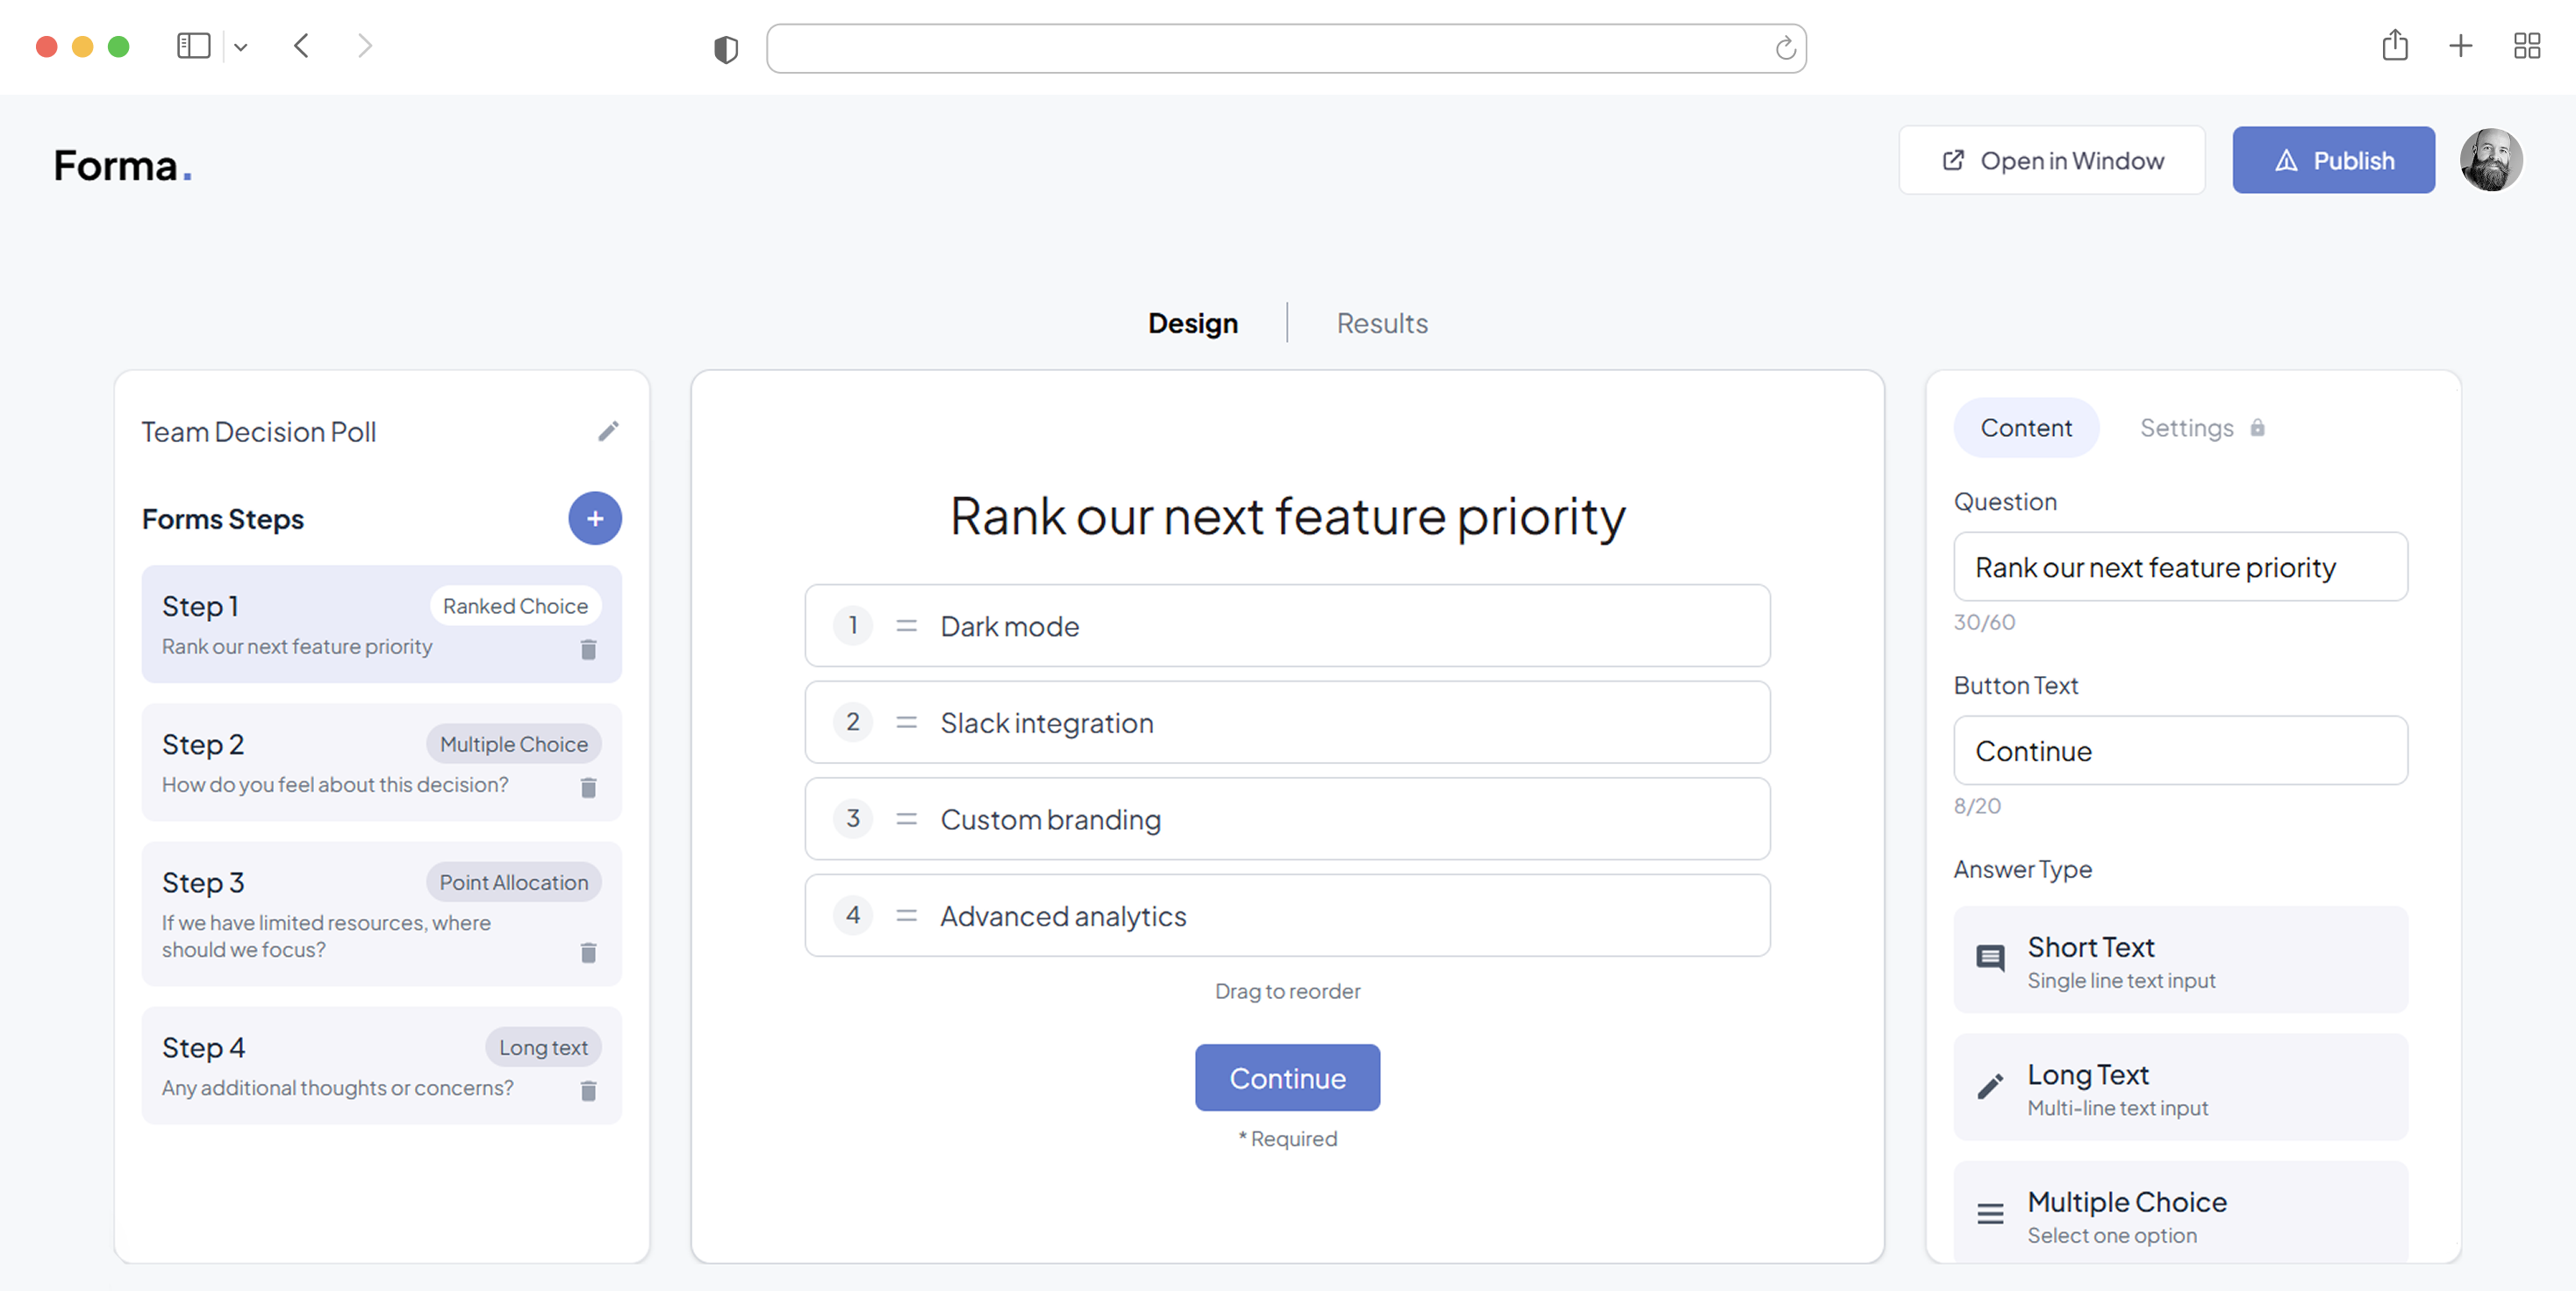This screenshot has height=1291, width=2576.
Task: Choose Multiple Choice answer type
Action: click(x=2180, y=1213)
